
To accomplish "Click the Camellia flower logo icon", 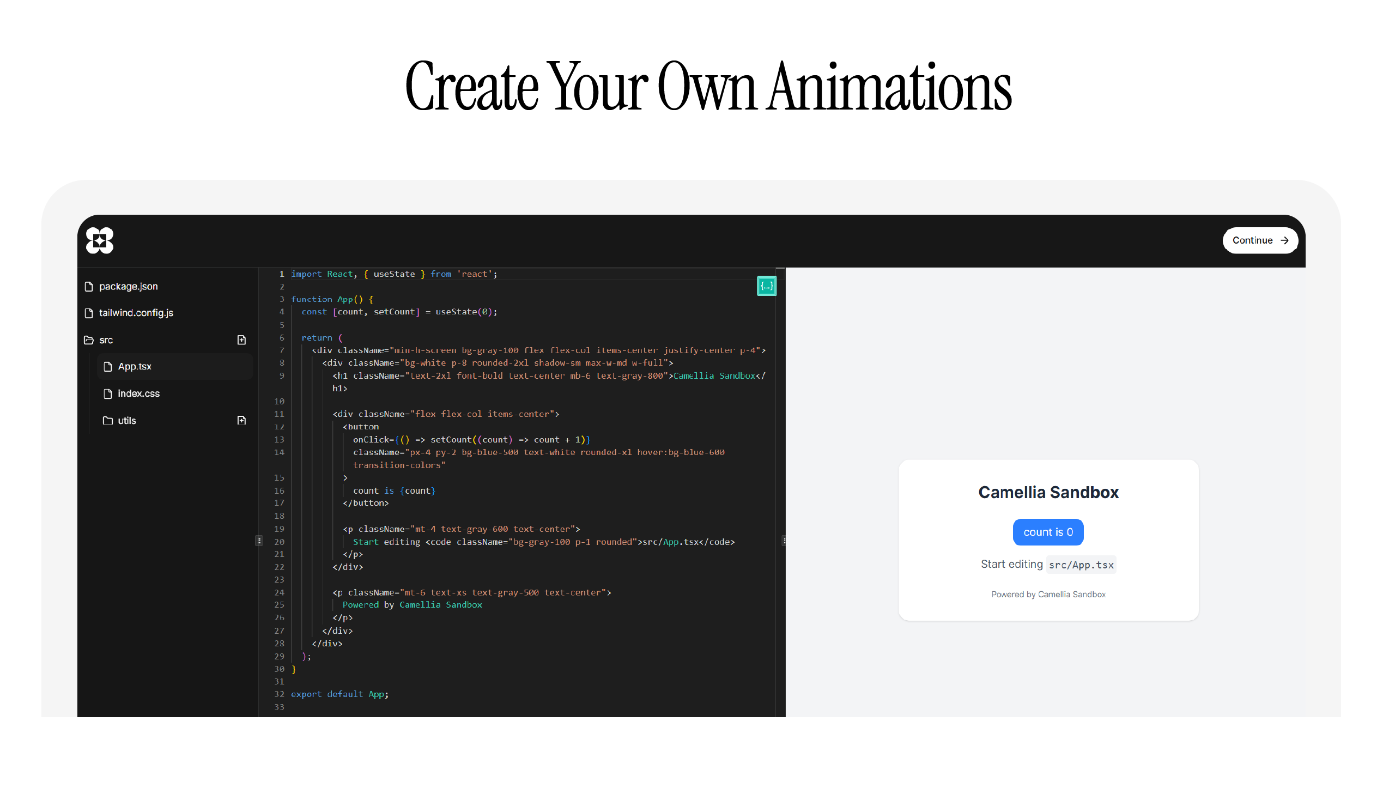I will coord(99,241).
